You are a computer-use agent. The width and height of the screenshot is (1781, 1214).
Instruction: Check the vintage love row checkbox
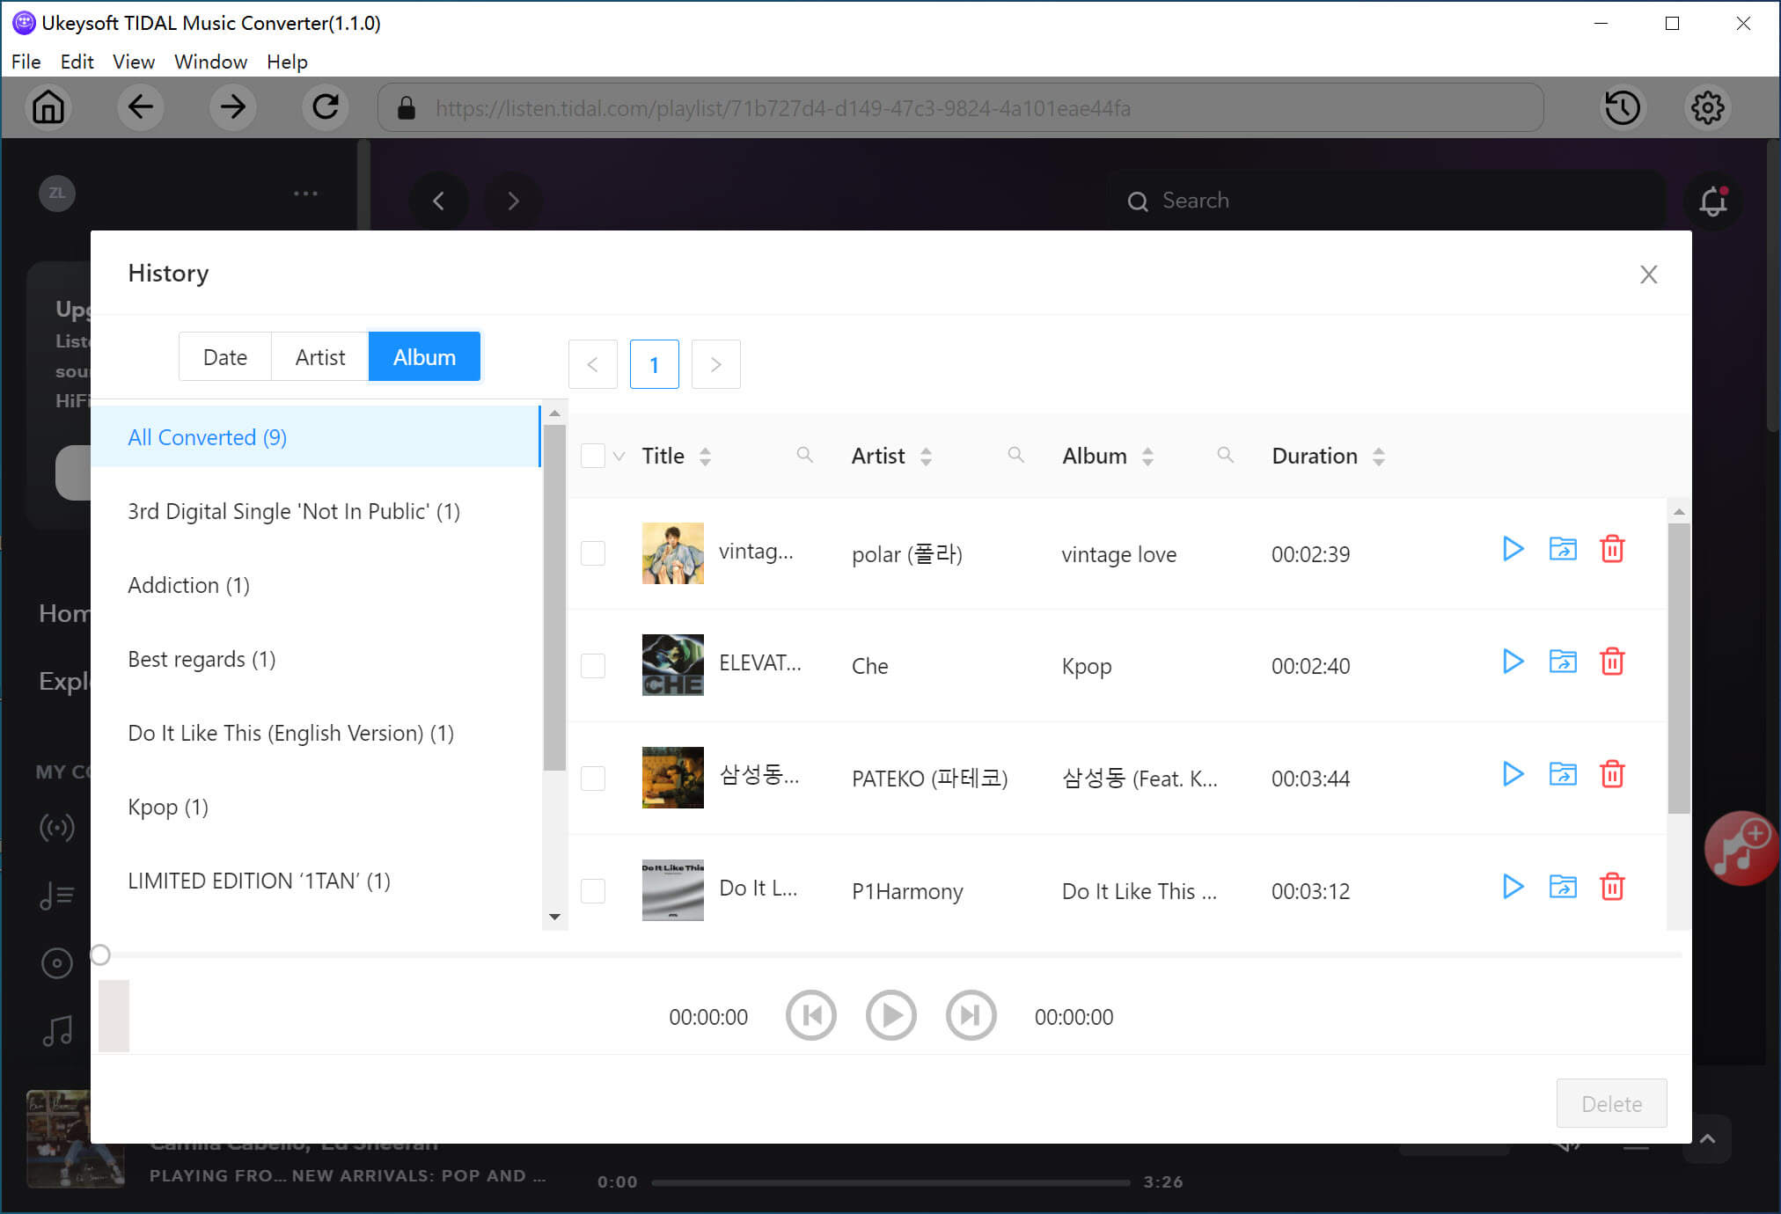(593, 553)
